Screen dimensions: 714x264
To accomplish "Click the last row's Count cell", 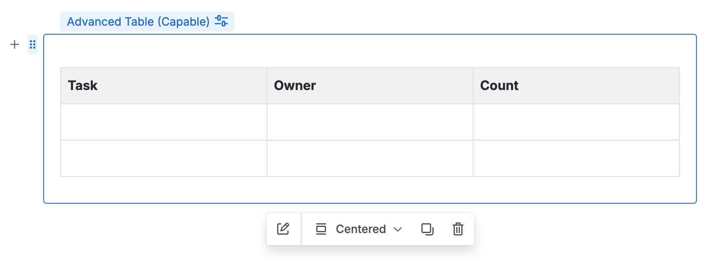I will point(576,158).
